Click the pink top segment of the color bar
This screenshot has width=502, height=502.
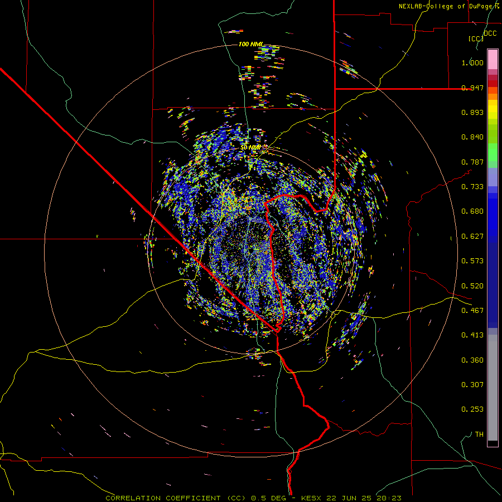(493, 60)
